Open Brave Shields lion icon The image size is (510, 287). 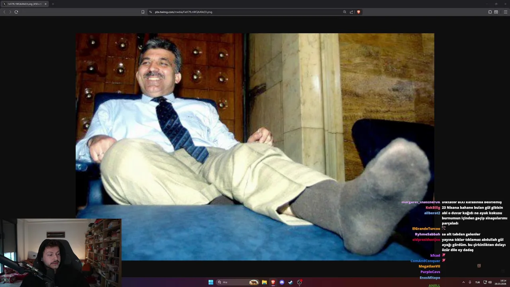[359, 12]
